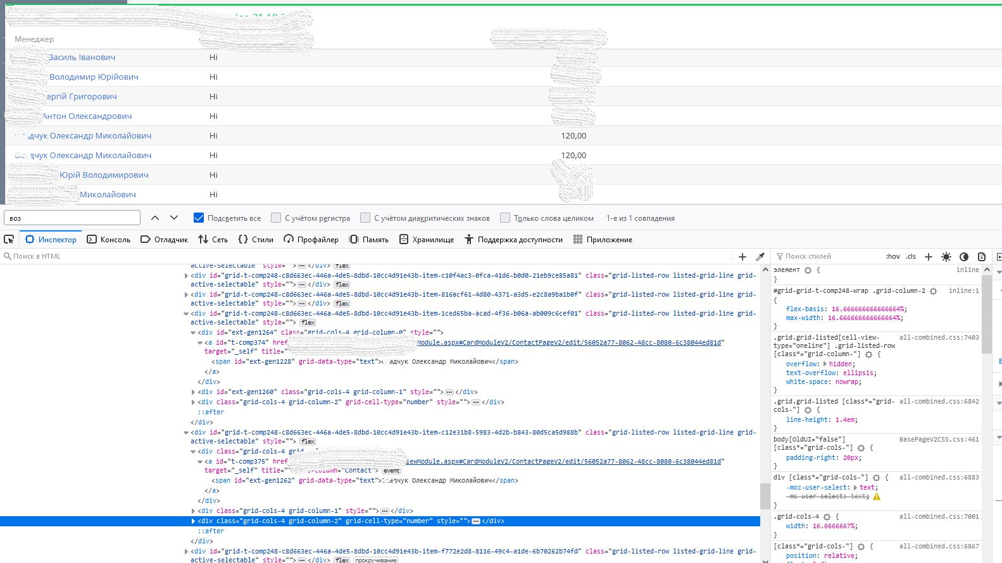Viewport: 1002px width, 563px height.
Task: Click ellipsis on the highlighted grid-column-2 node
Action: tap(475, 521)
